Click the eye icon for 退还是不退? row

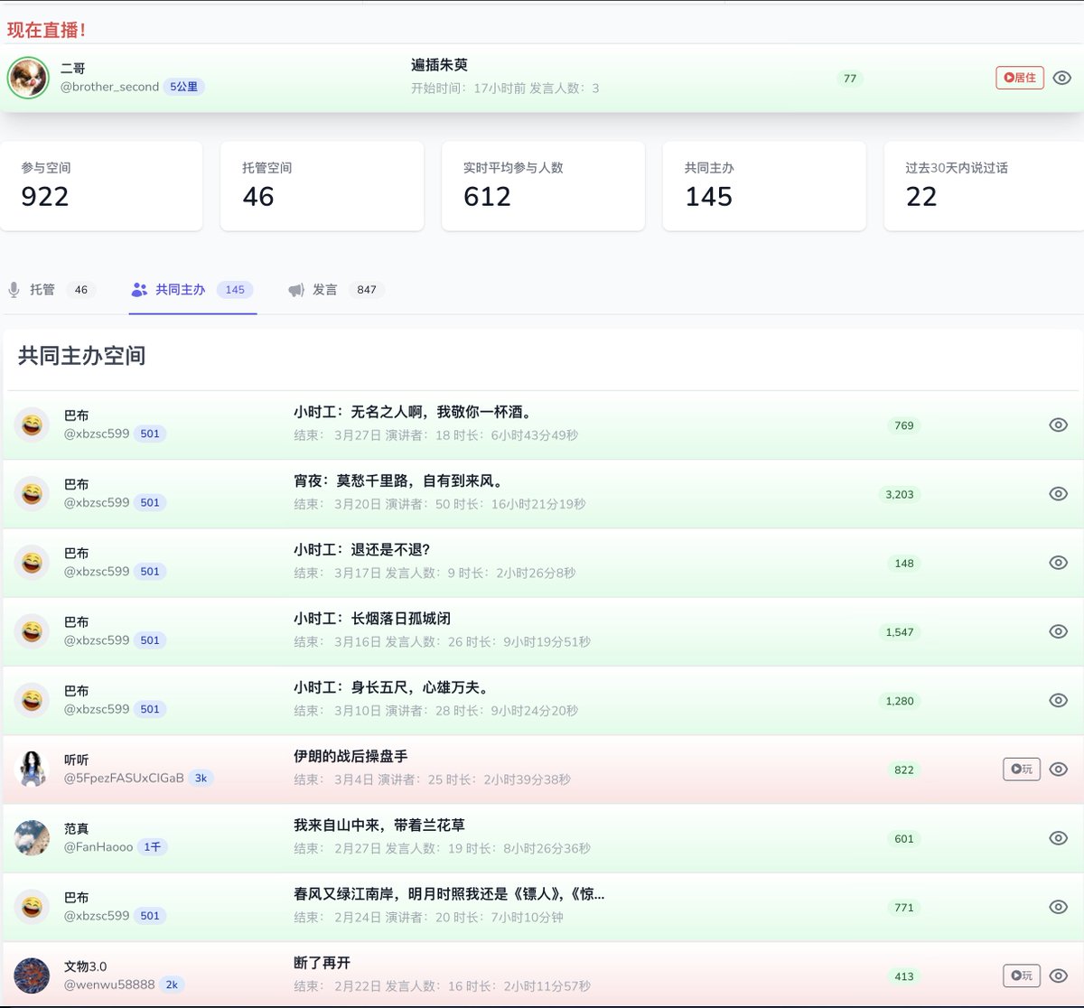point(1059,563)
